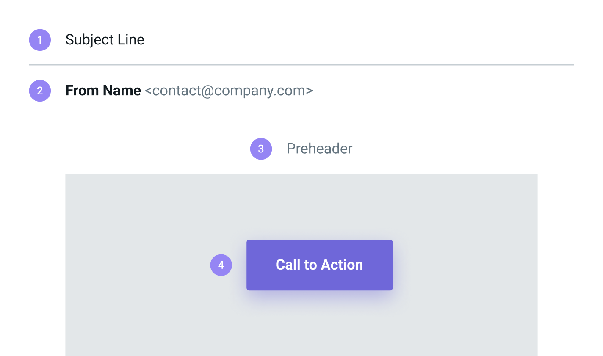Select the word "From" in the sender row
Screen dimensions: 603x356
click(82, 91)
